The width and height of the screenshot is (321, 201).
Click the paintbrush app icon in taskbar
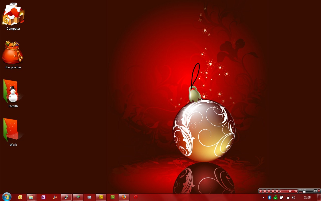coord(55,197)
